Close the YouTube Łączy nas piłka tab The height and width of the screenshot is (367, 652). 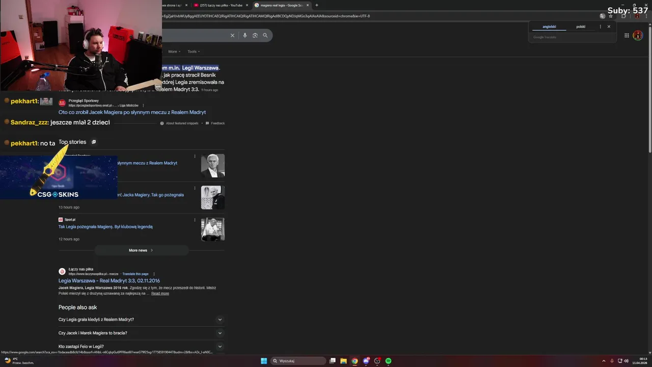(247, 5)
